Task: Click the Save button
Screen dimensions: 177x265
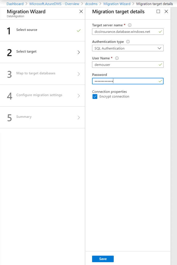Action: pyautogui.click(x=103, y=259)
